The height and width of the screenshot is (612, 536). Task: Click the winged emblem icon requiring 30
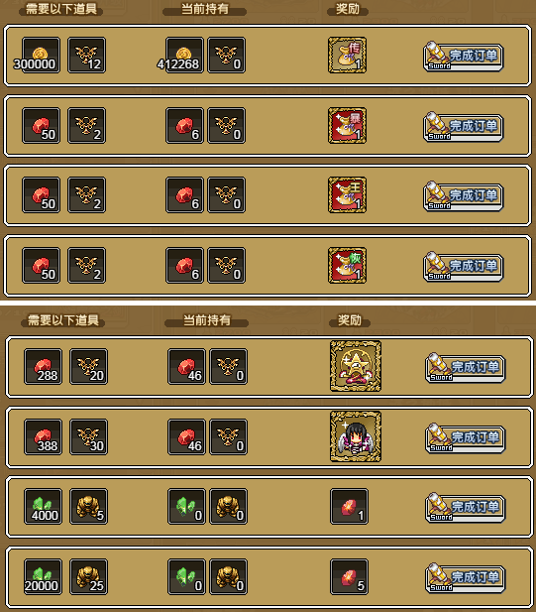tap(88, 436)
